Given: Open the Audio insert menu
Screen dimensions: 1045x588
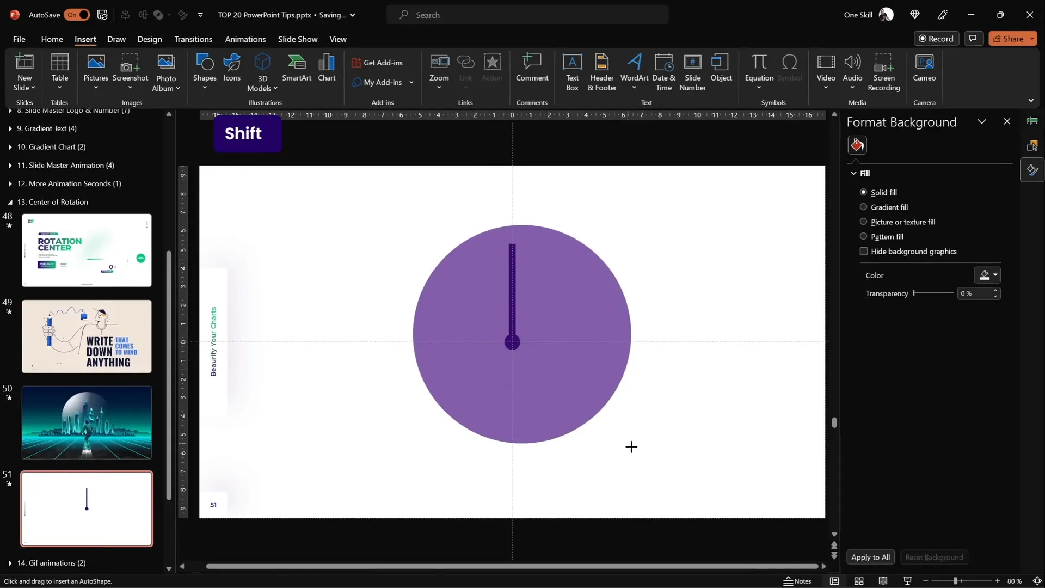Looking at the screenshot, I should click(x=852, y=71).
